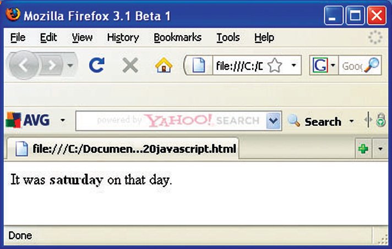
Task: Click inside the Yahoo search input field
Action: pos(171,121)
